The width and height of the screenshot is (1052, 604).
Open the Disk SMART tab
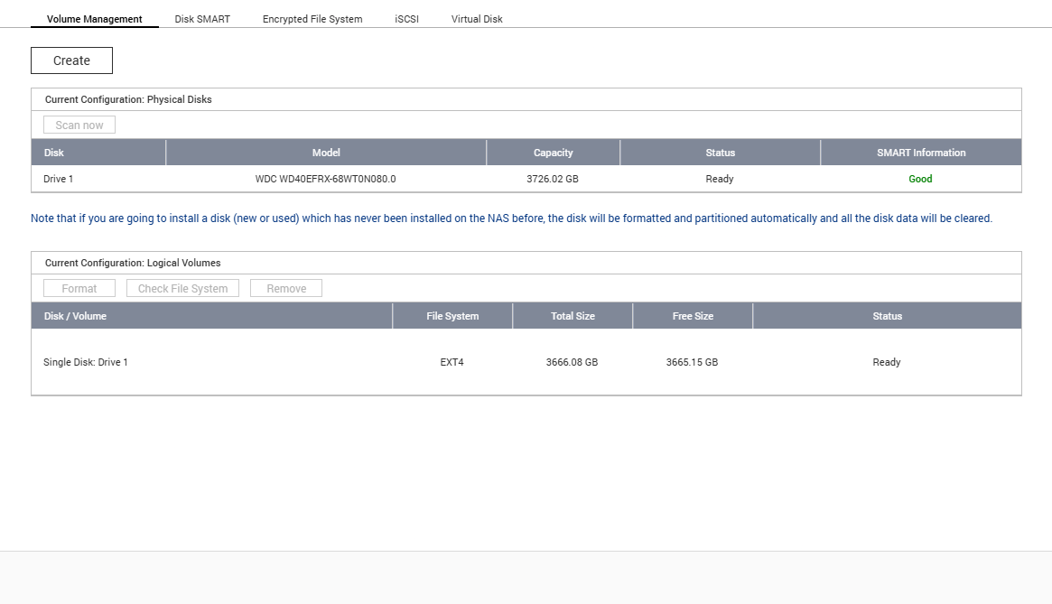tap(202, 19)
